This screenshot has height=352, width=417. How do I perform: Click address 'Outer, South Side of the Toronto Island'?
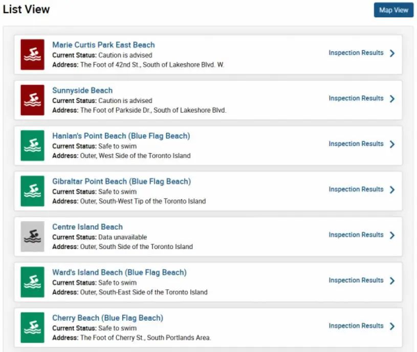[137, 247]
